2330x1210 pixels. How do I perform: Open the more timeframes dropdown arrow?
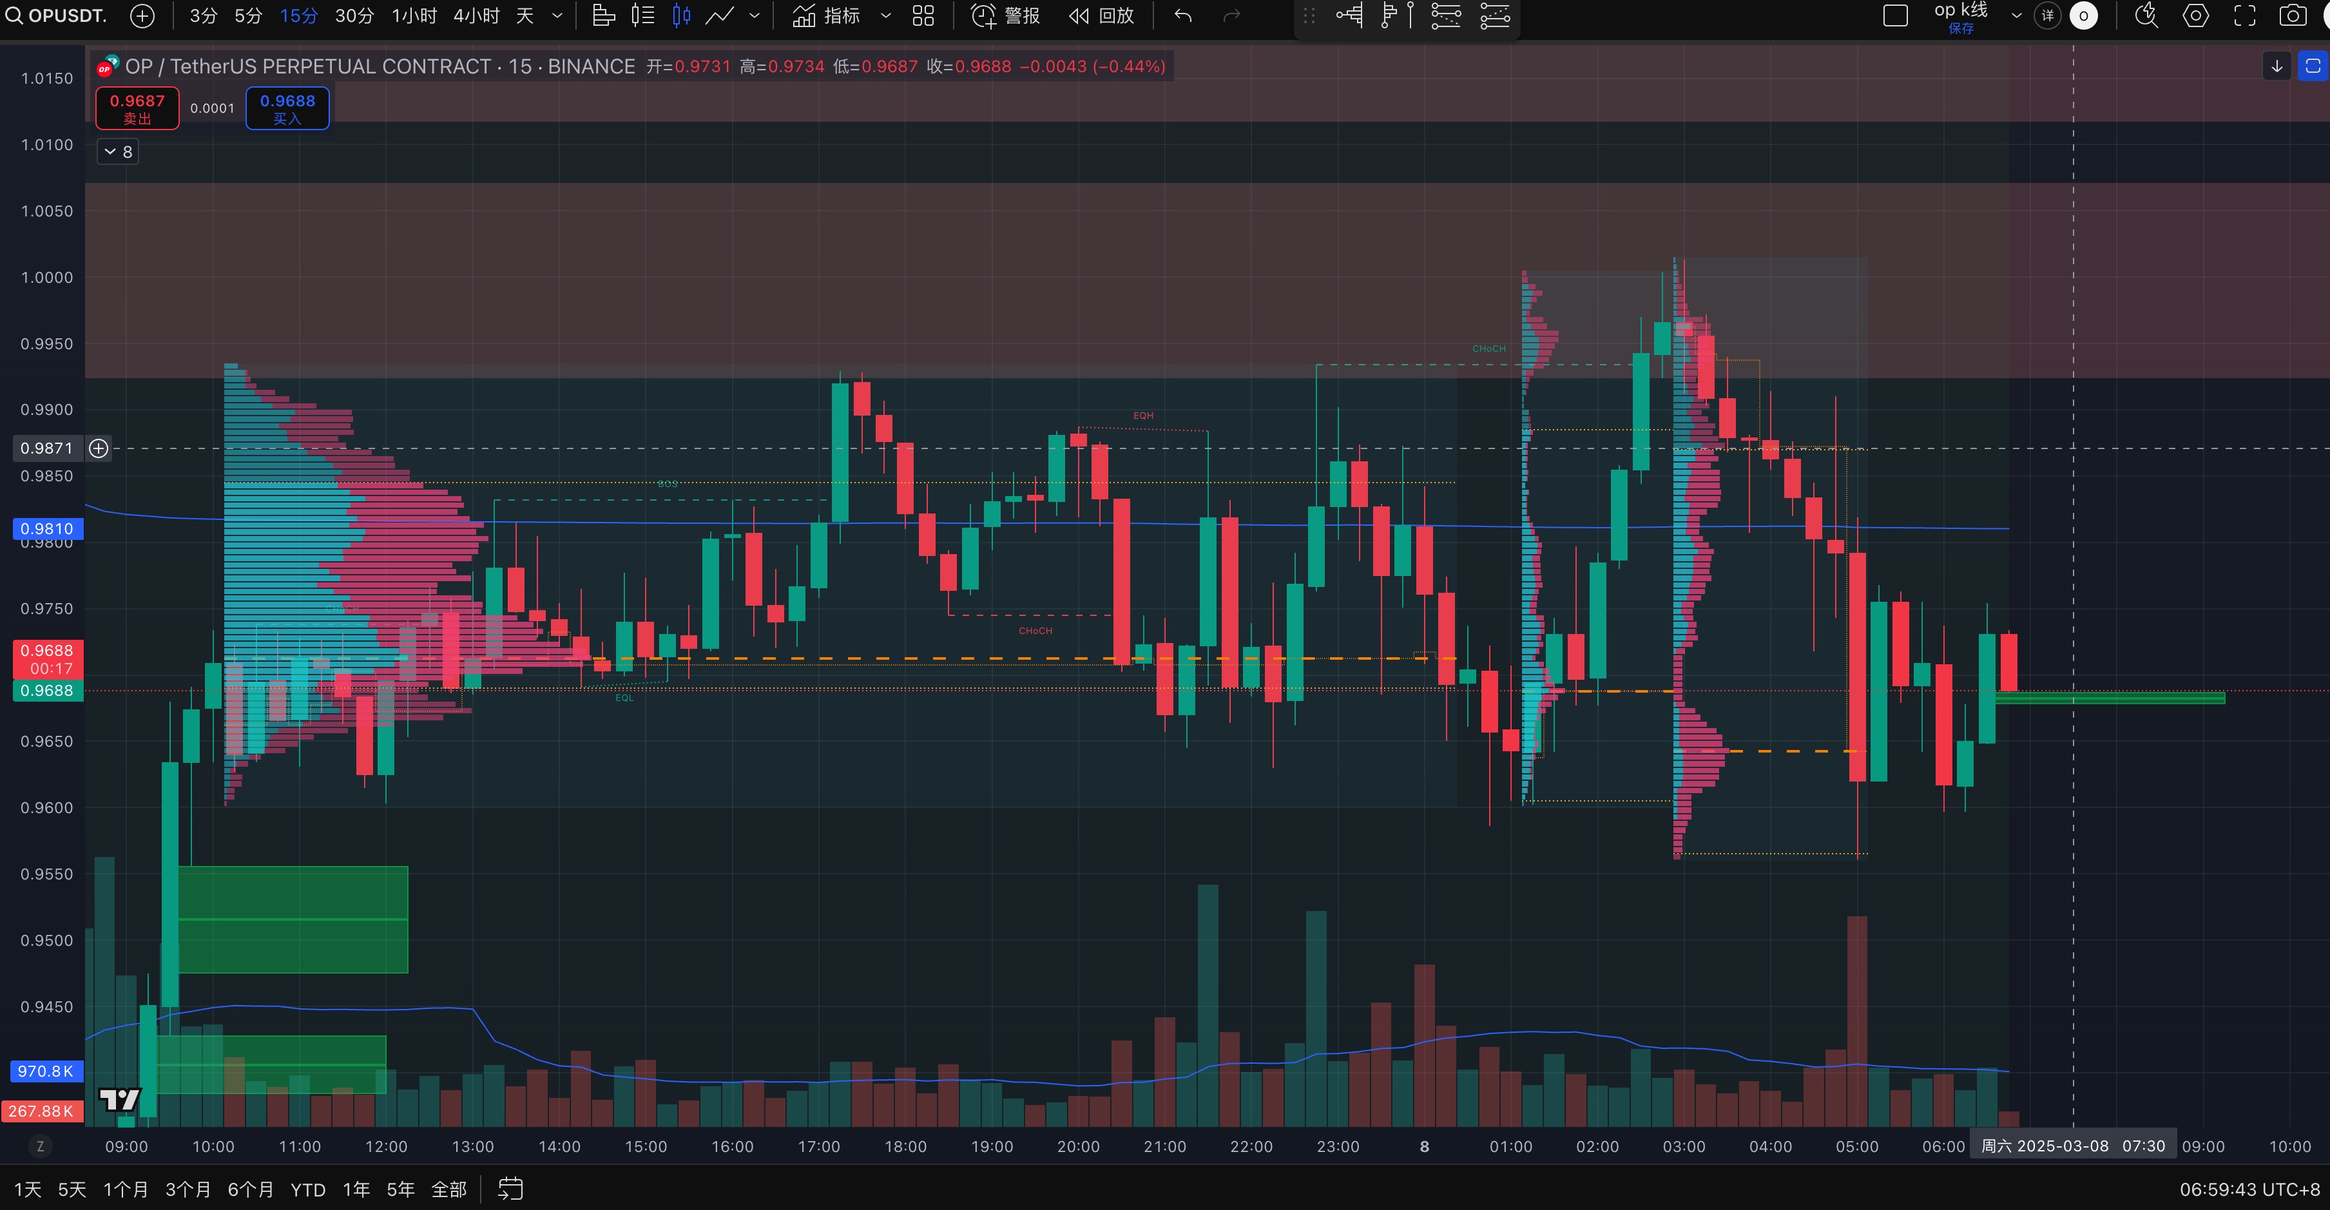pyautogui.click(x=557, y=15)
